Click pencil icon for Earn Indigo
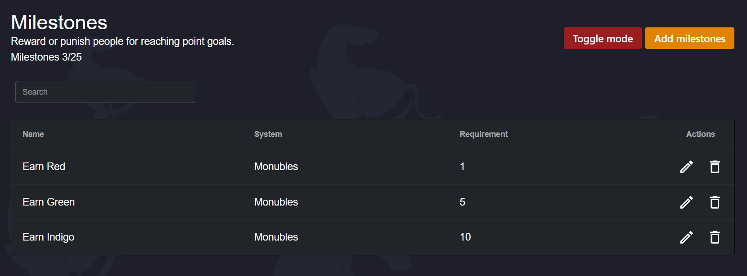Screen dimensions: 747x276 pyautogui.click(x=686, y=237)
